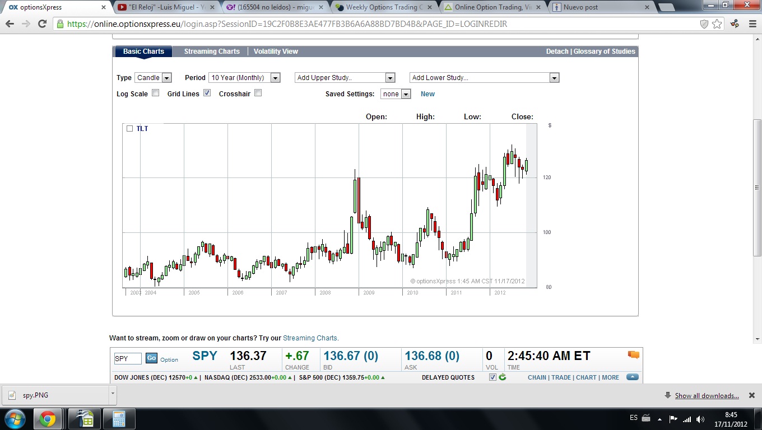Open the MORE link in quote bar
Image resolution: width=762 pixels, height=430 pixels.
pos(611,377)
